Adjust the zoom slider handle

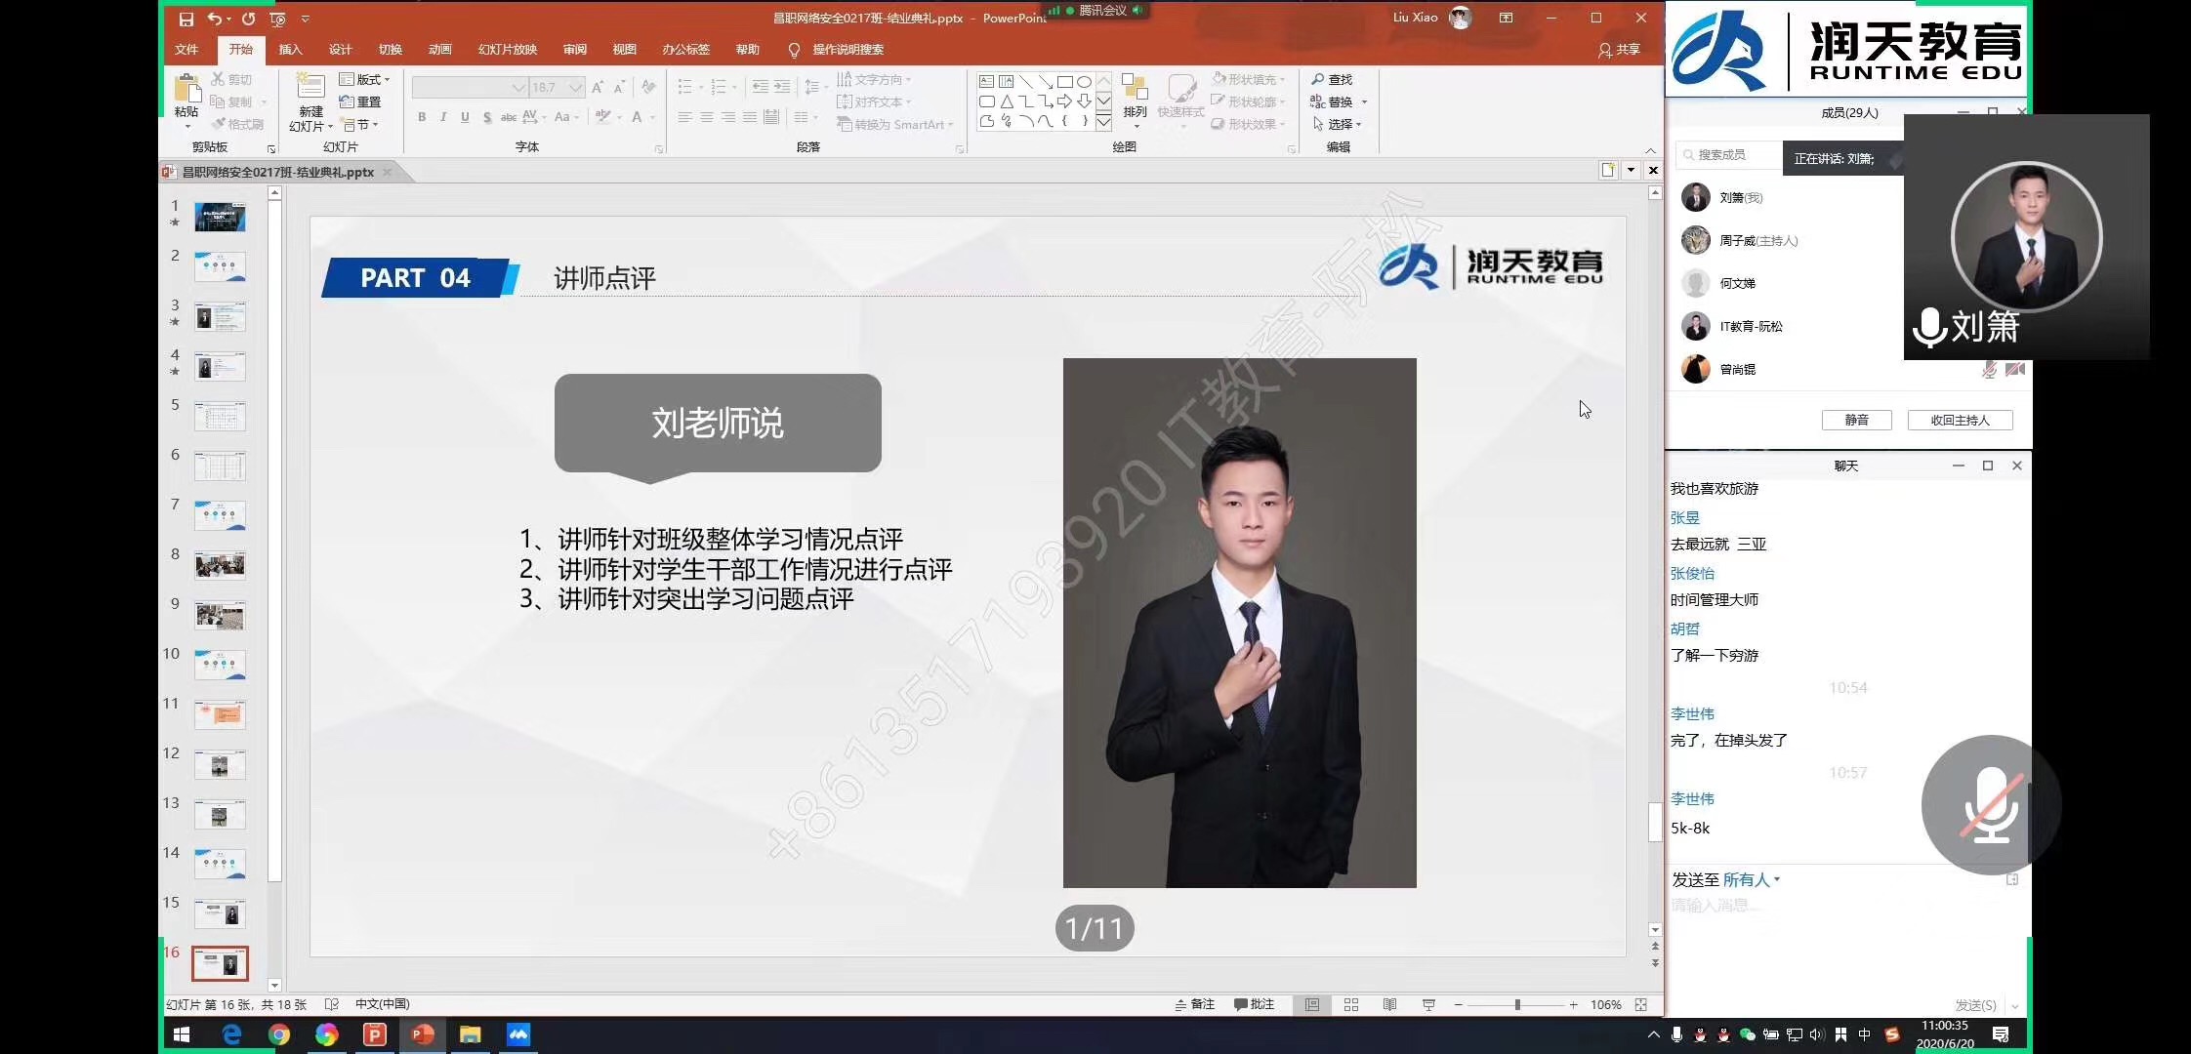[1517, 1004]
